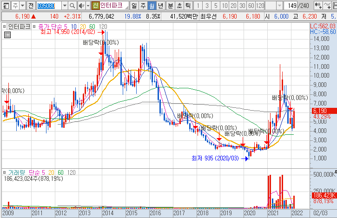The image size is (337, 218).
Task: Click the panel layout icon at toolbar start
Action: [6, 6]
